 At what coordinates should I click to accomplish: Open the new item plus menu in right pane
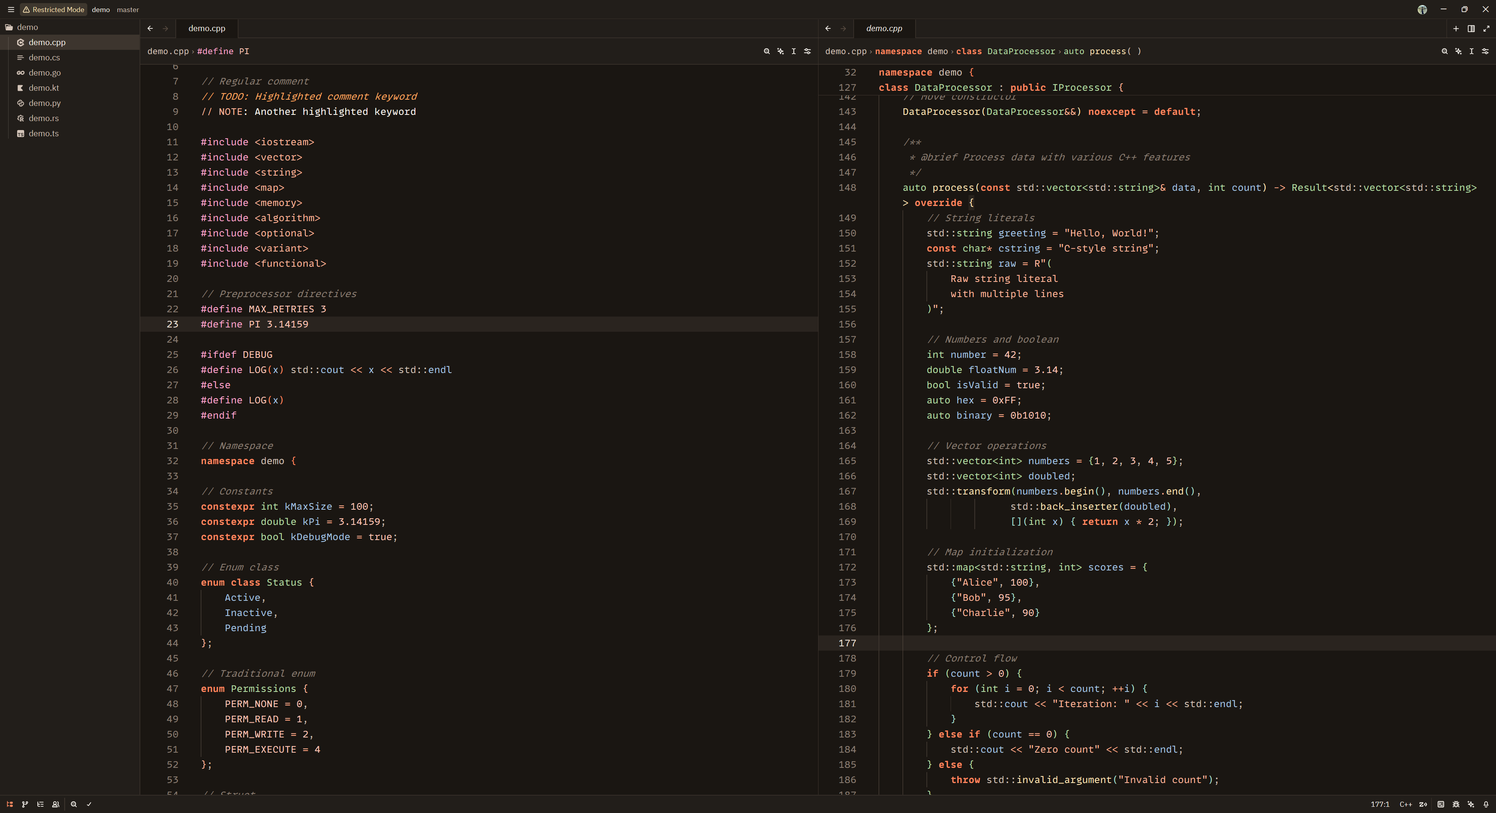click(x=1456, y=28)
